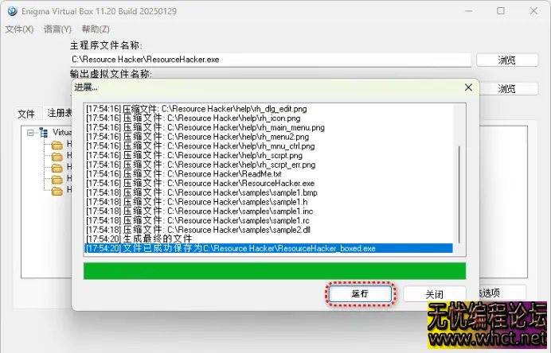
Task: Select the sample1.rc log line
Action: (269, 220)
